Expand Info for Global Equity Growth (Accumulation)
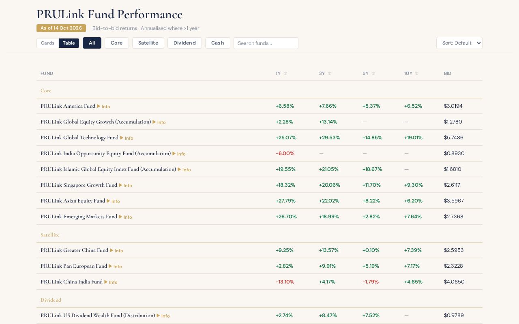519x324 pixels. 159,122
